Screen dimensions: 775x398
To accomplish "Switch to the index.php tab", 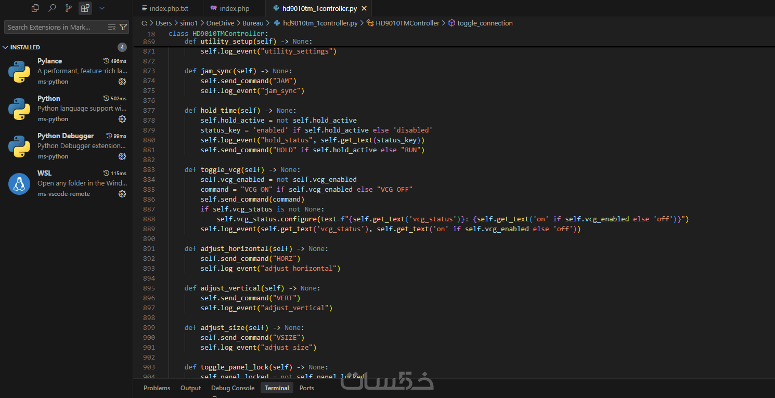I will pyautogui.click(x=235, y=9).
